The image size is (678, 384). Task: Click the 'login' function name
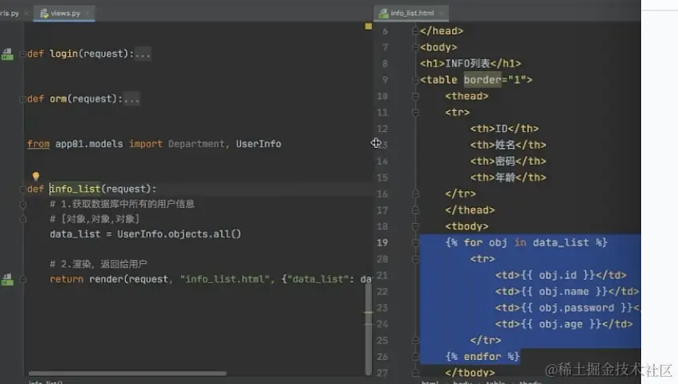coord(63,54)
